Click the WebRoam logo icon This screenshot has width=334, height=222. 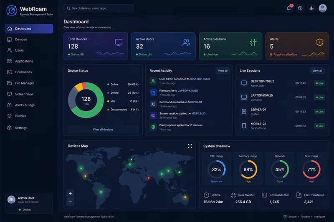tap(12, 11)
